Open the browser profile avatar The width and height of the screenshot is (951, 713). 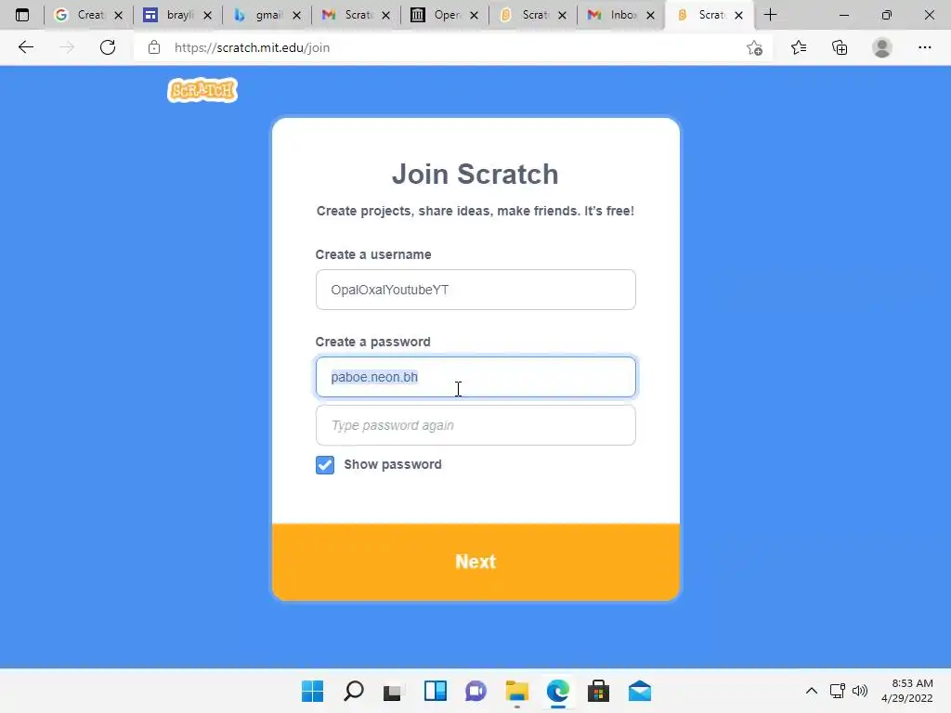[x=882, y=47]
